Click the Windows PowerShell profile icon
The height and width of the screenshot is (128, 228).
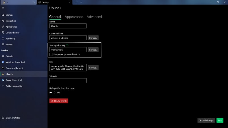[x=3, y=62]
